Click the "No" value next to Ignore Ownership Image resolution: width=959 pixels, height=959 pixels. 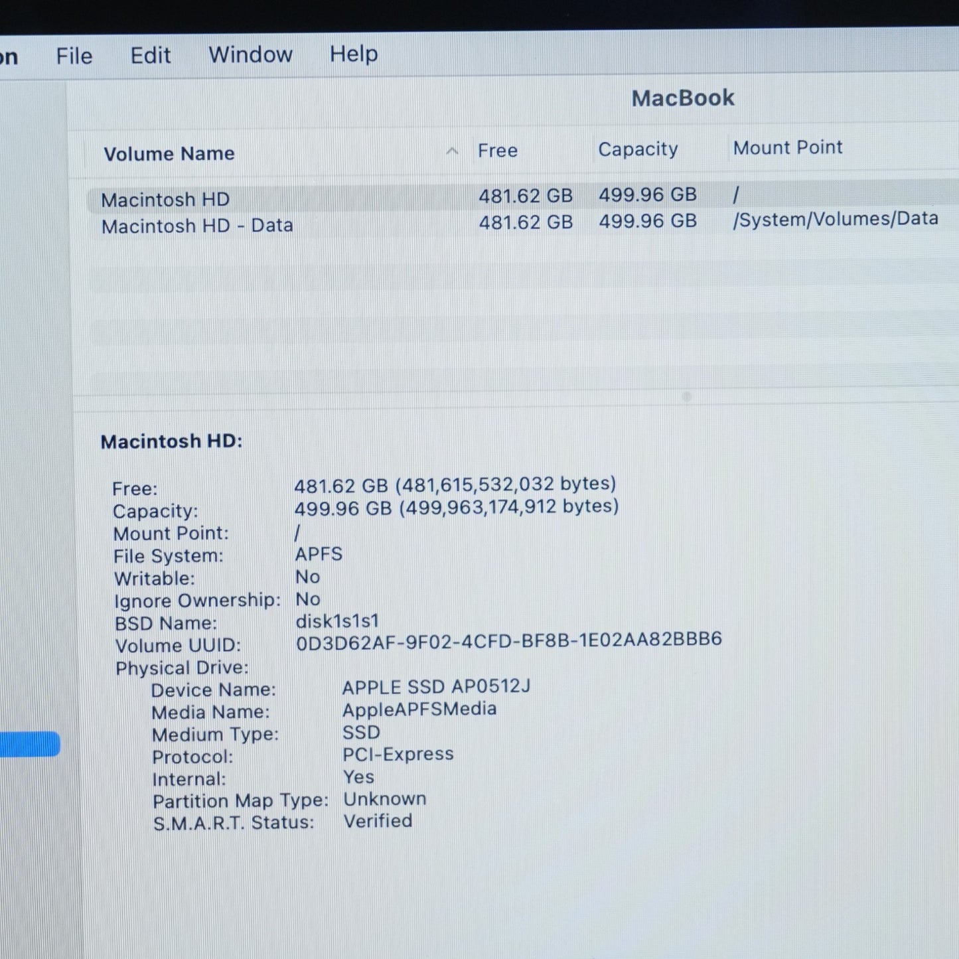coord(308,599)
